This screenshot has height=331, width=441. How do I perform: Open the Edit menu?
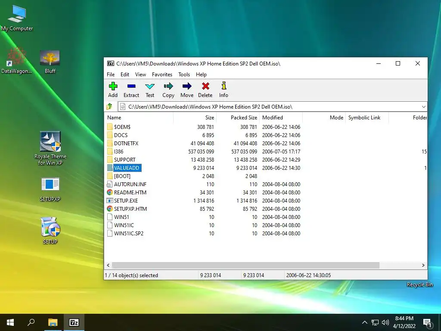125,74
